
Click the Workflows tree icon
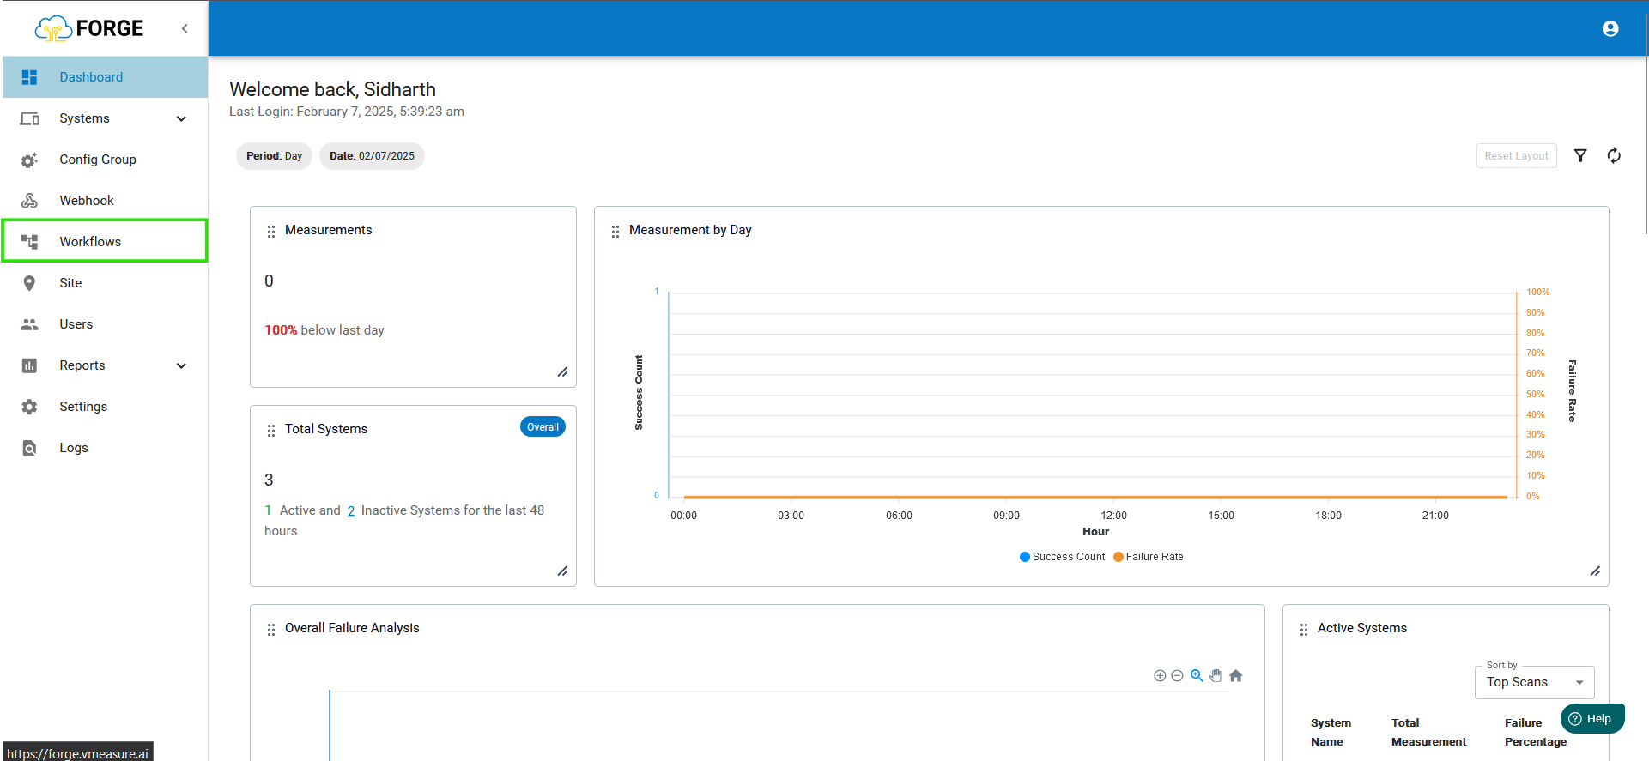(x=29, y=242)
